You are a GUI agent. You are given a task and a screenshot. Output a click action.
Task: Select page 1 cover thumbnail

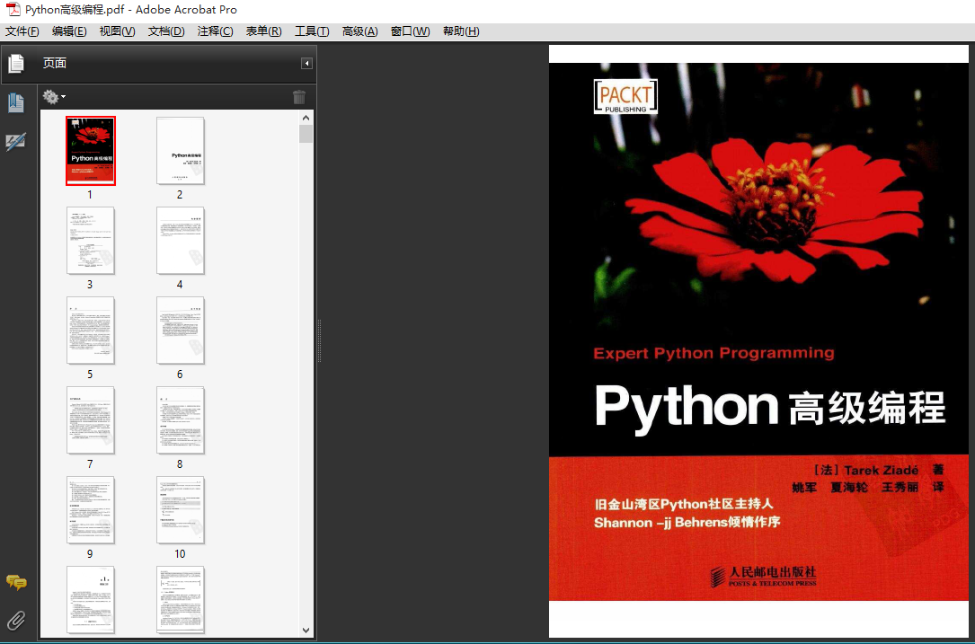tap(91, 150)
